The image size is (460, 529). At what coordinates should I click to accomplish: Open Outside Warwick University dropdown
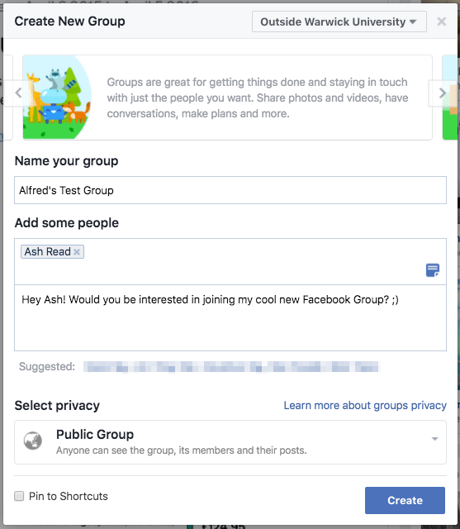tap(339, 21)
